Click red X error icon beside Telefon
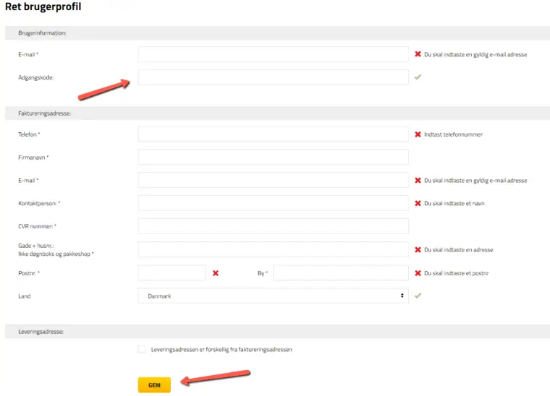Image resolution: width=550 pixels, height=396 pixels. coord(418,134)
